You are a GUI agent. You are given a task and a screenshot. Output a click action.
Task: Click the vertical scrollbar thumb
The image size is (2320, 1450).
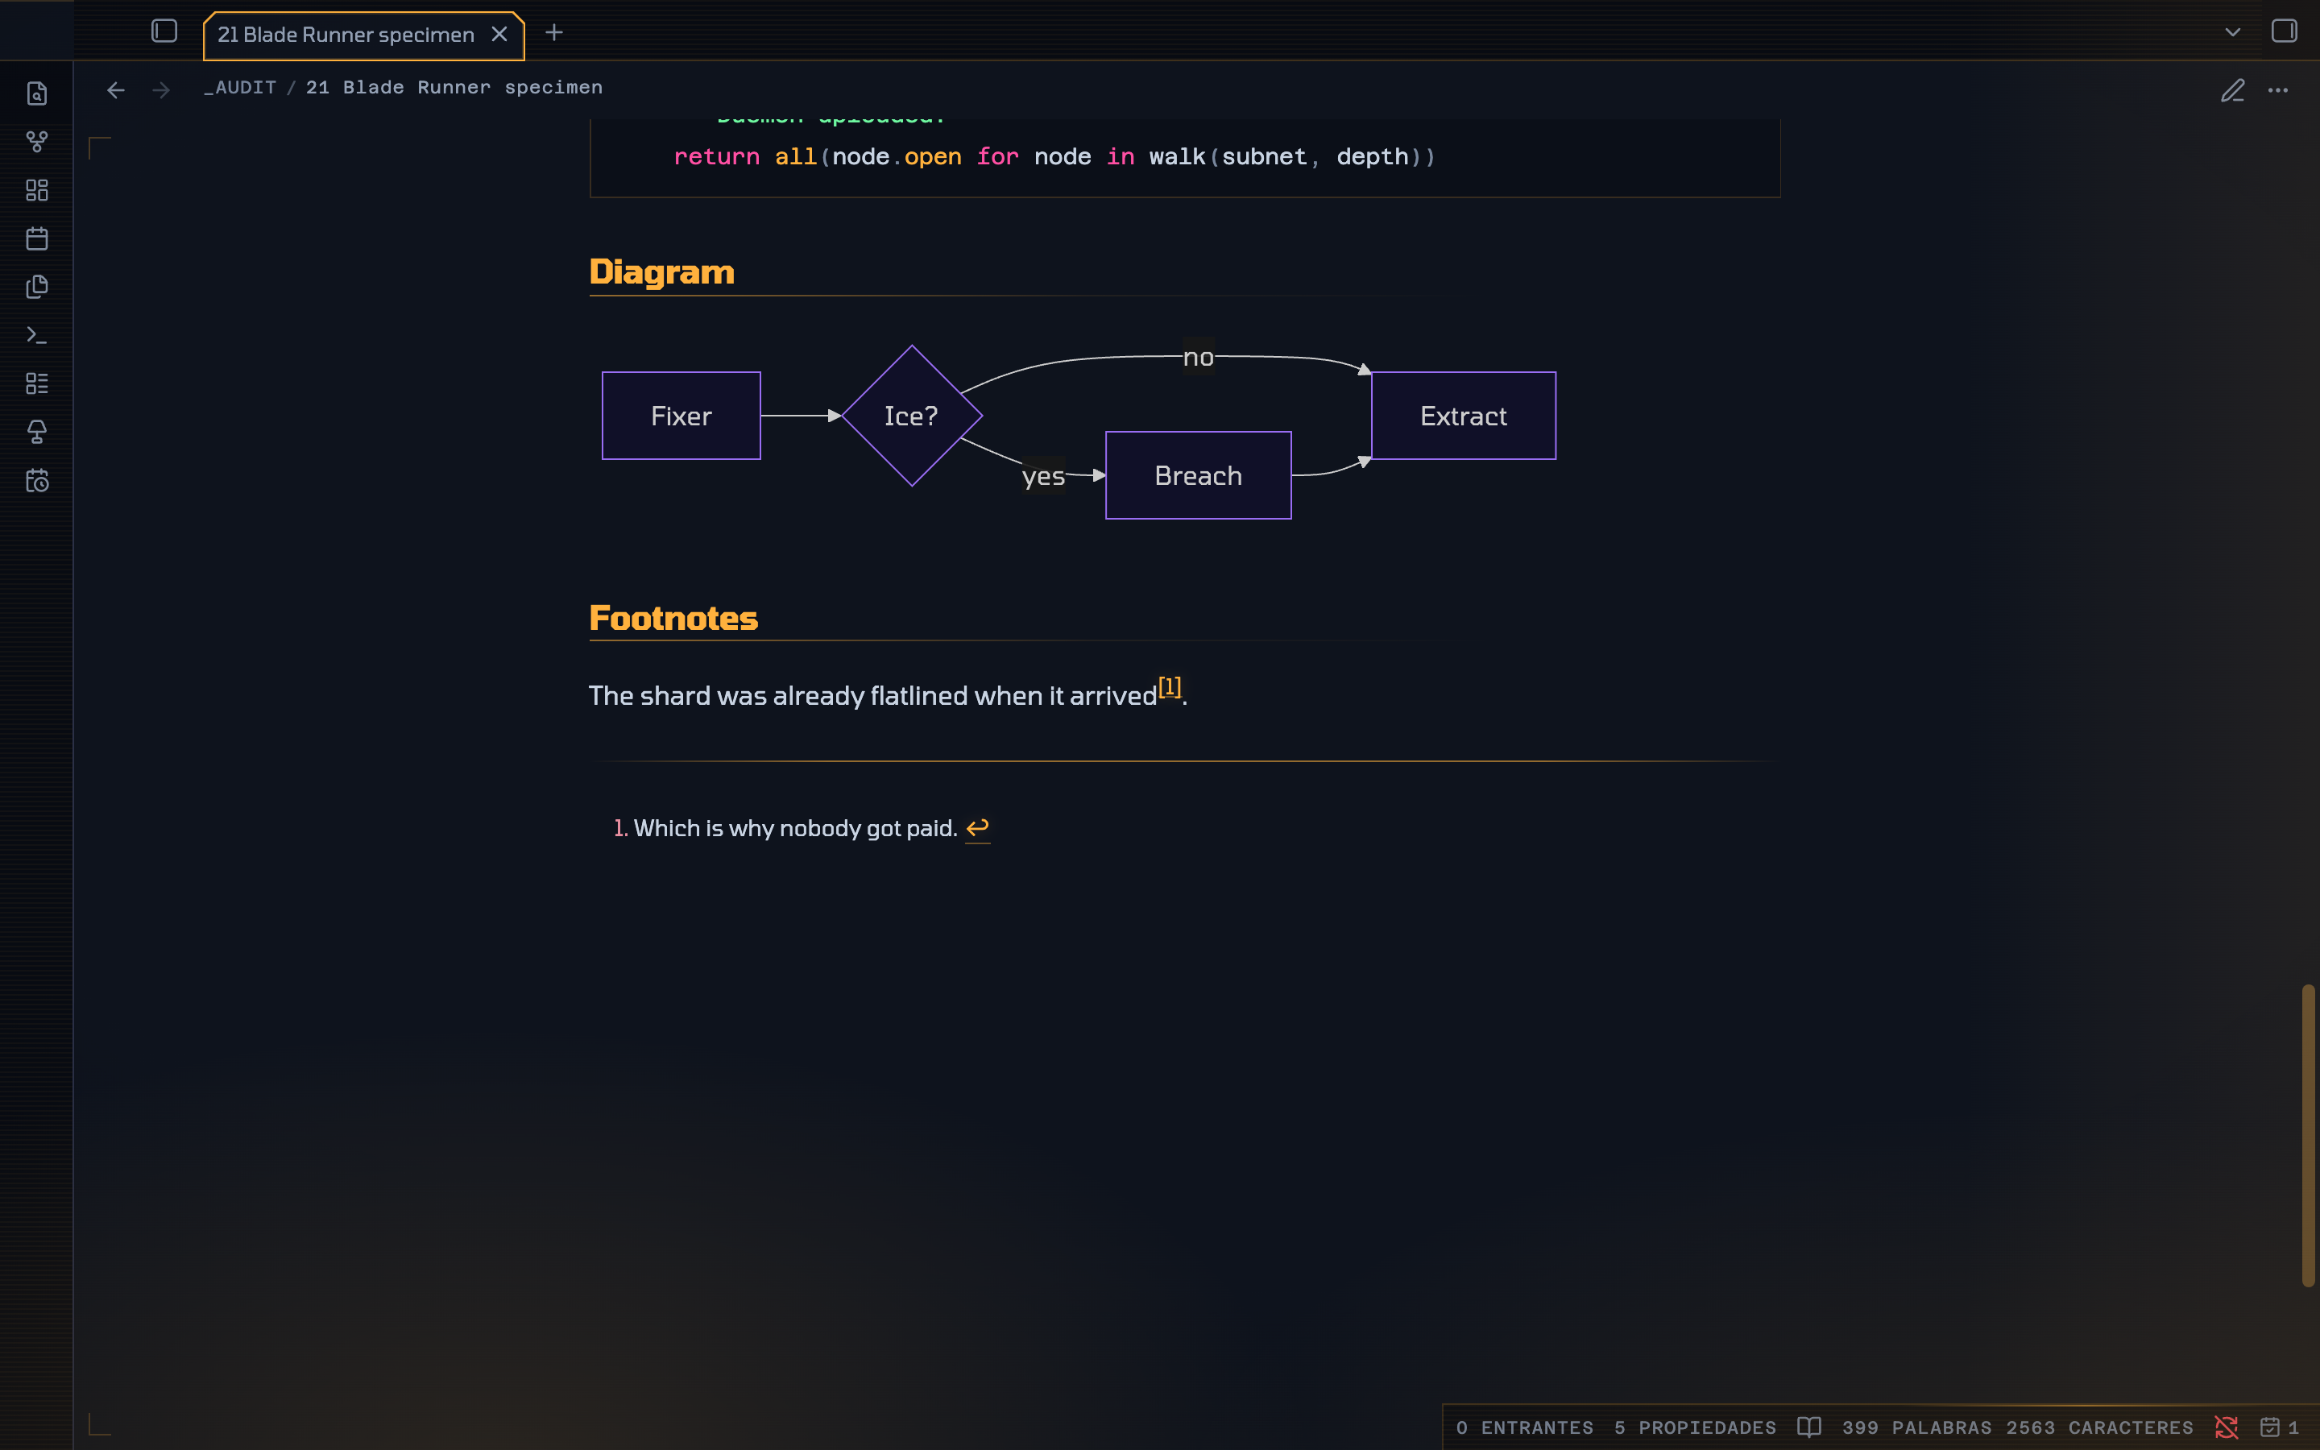[2309, 1136]
